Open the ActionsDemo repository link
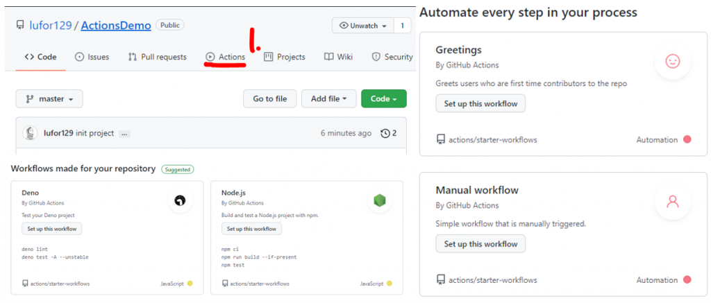This screenshot has height=303, width=711. 116,26
